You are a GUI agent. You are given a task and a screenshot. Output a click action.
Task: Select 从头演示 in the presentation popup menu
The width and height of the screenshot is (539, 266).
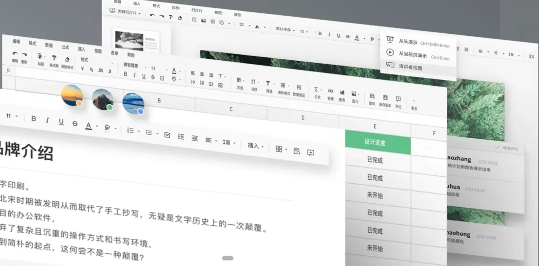pyautogui.click(x=418, y=43)
